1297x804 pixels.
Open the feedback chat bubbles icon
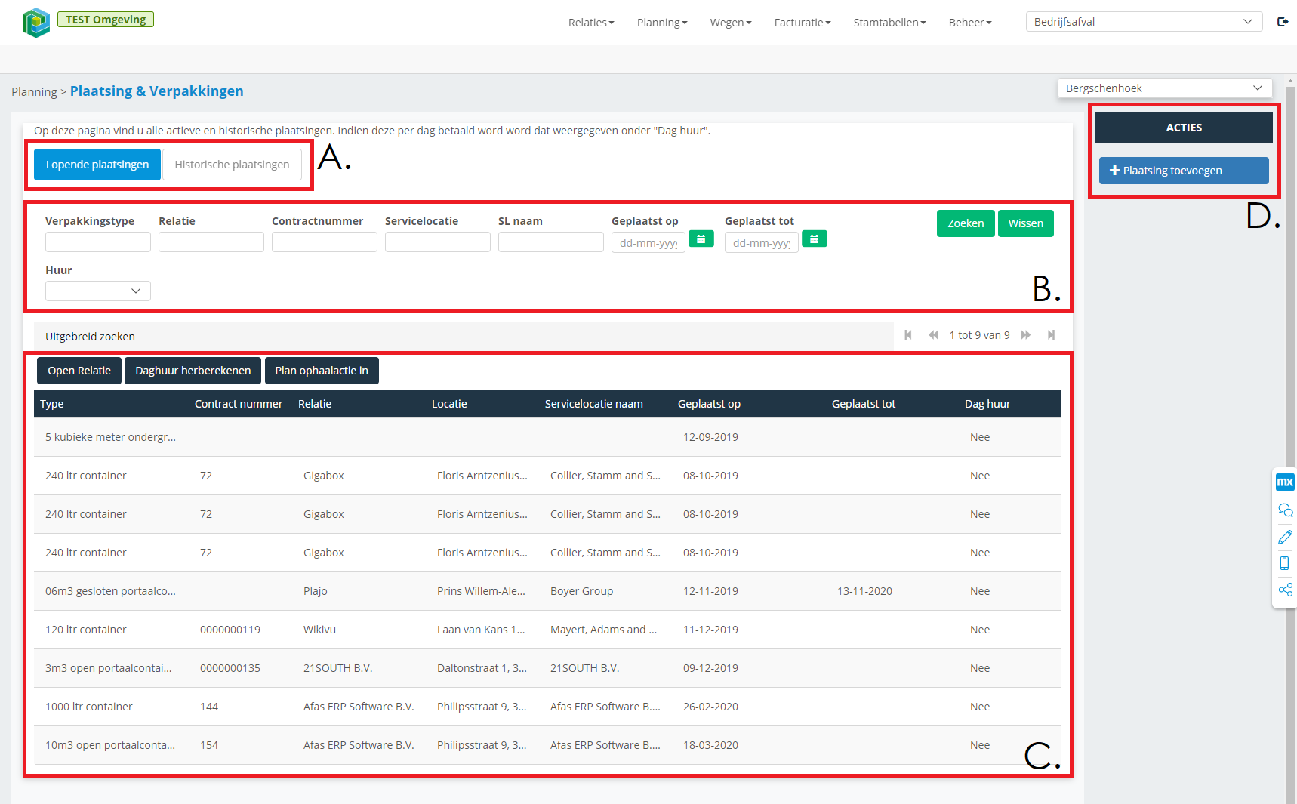1285,510
